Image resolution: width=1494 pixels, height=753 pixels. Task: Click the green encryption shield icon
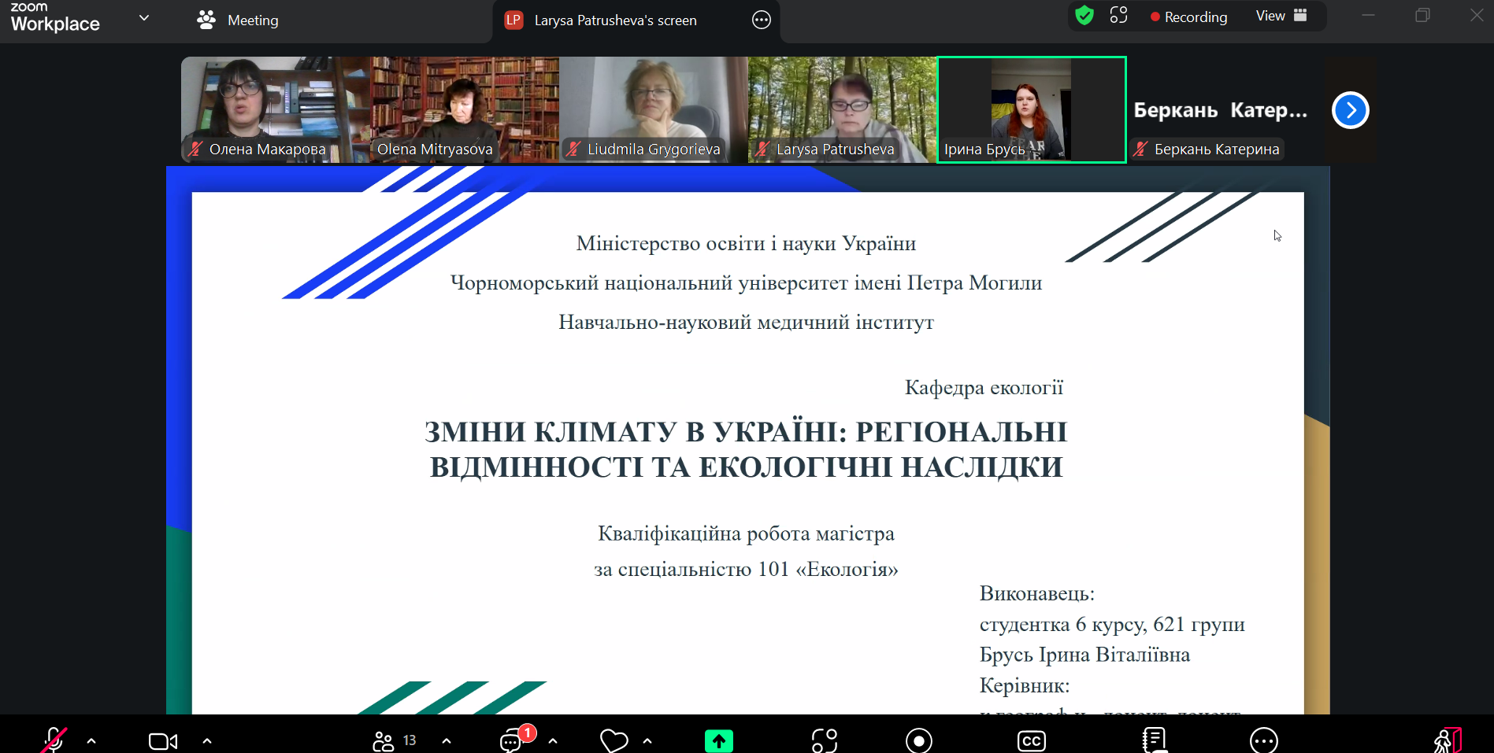coord(1084,16)
